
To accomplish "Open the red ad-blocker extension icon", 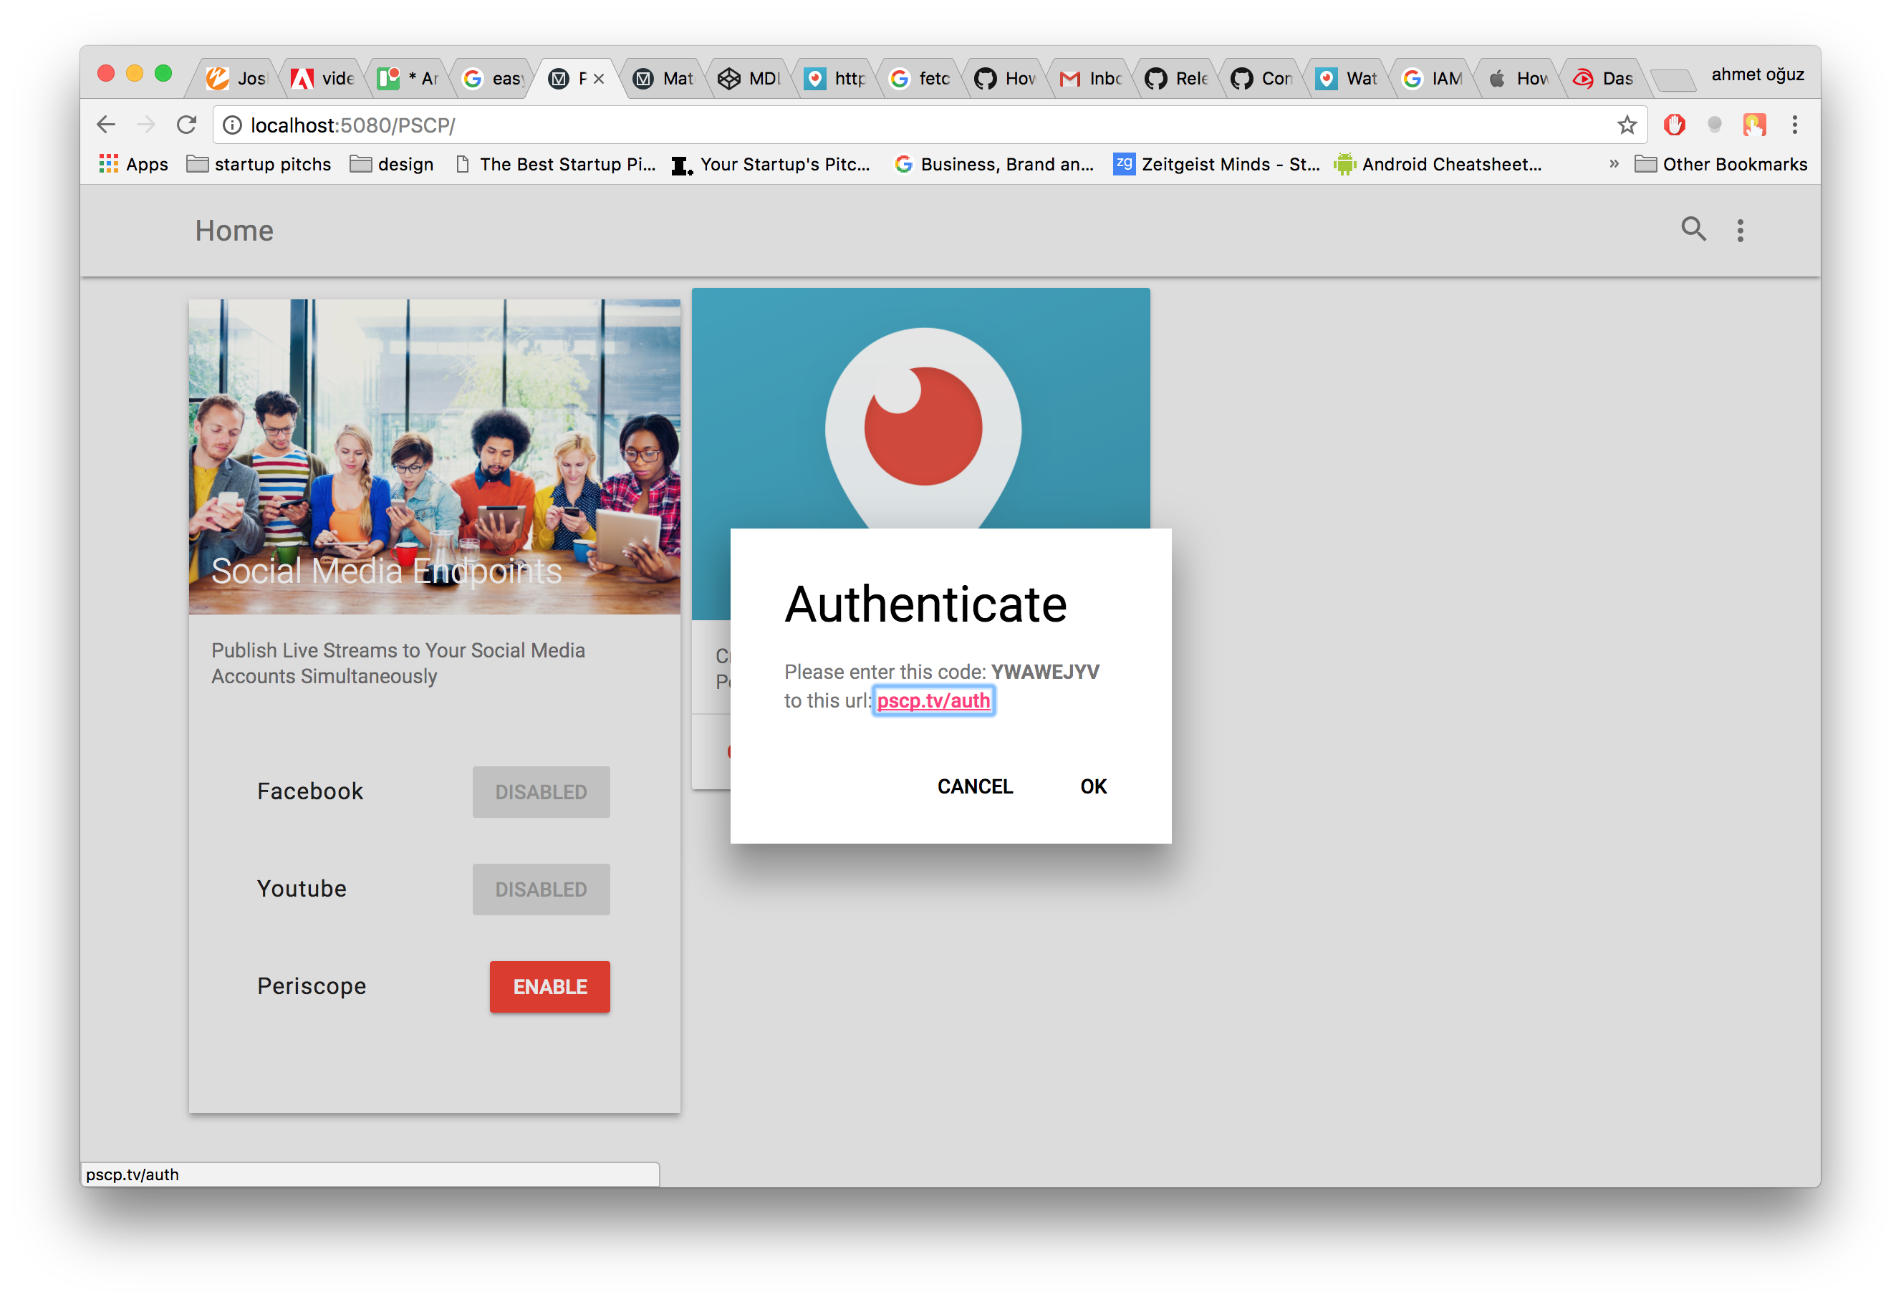I will coord(1675,125).
